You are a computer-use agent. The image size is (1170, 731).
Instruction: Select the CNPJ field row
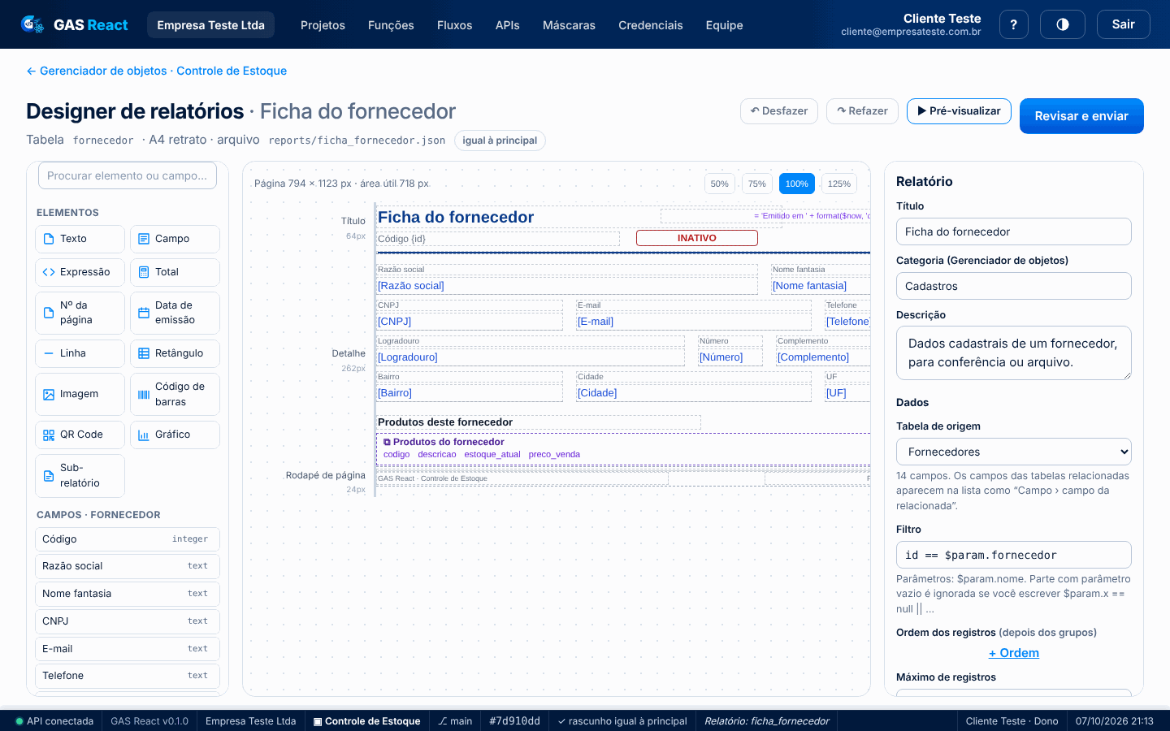pyautogui.click(x=128, y=621)
